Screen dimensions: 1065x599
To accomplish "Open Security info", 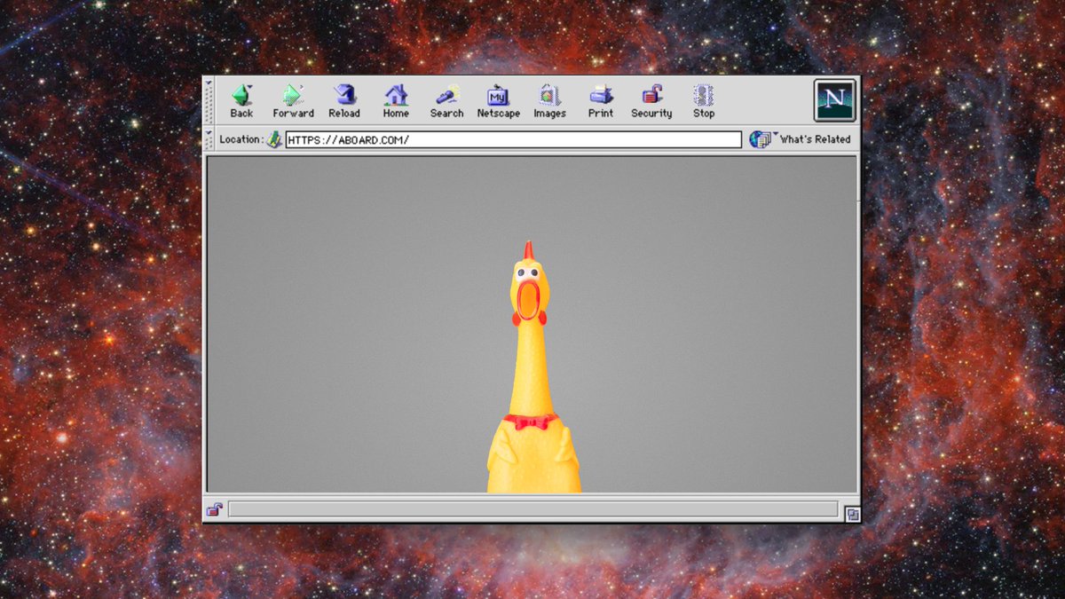I will point(651,101).
